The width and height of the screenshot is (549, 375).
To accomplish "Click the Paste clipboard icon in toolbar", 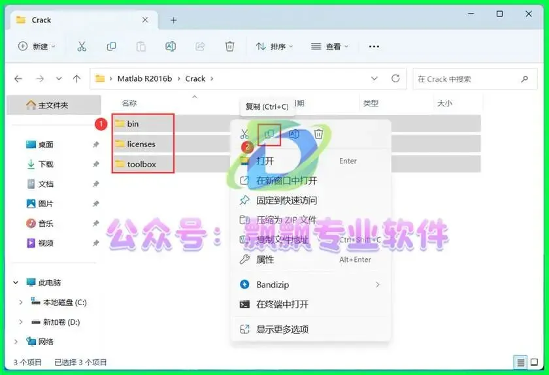I will coord(141,46).
